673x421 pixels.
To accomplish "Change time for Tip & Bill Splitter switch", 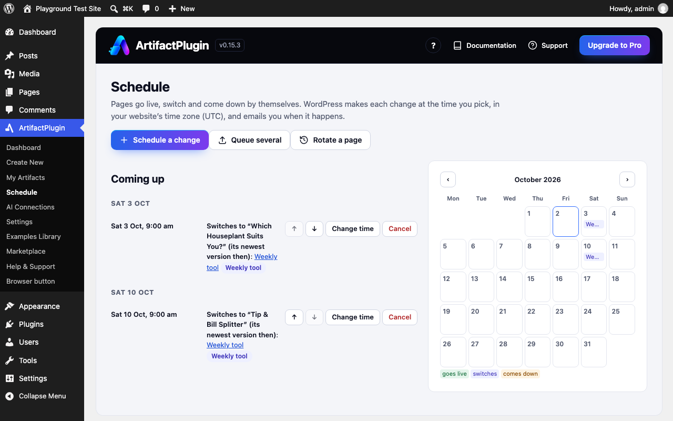I will 353,317.
